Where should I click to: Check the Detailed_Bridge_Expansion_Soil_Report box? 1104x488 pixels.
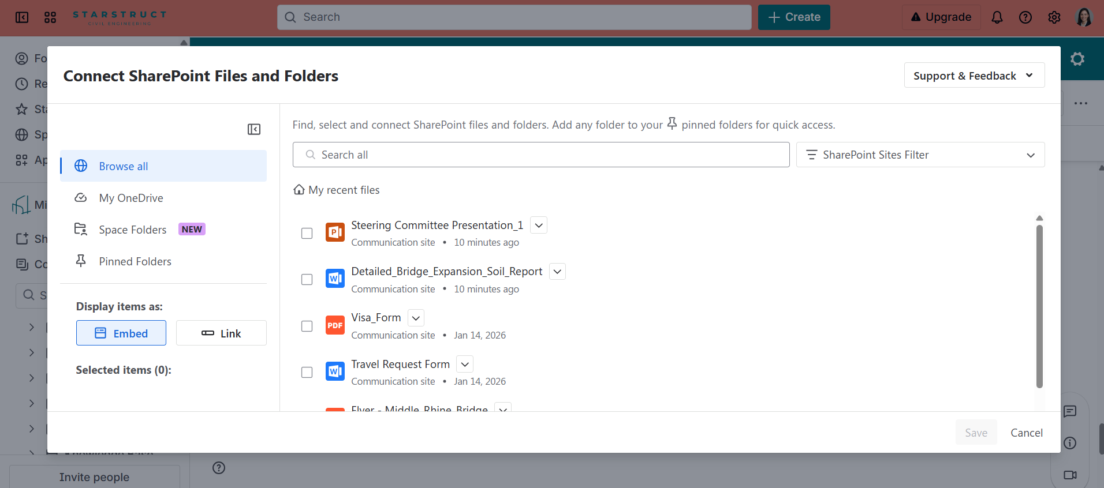click(307, 279)
